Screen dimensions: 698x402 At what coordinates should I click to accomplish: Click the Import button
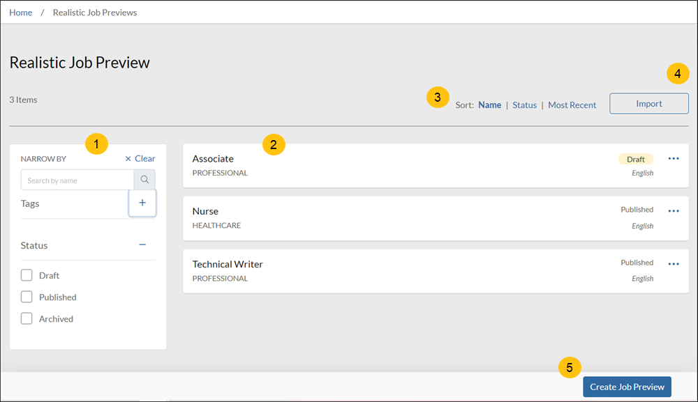pos(648,104)
